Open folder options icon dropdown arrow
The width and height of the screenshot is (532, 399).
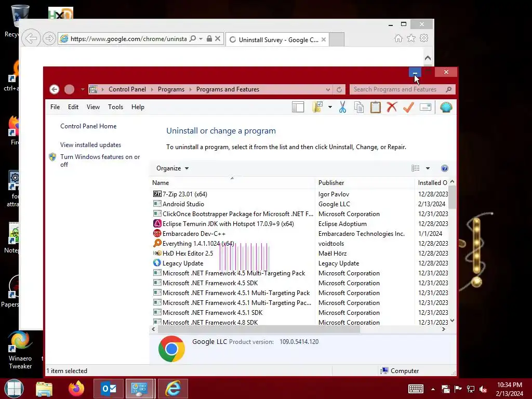point(330,107)
